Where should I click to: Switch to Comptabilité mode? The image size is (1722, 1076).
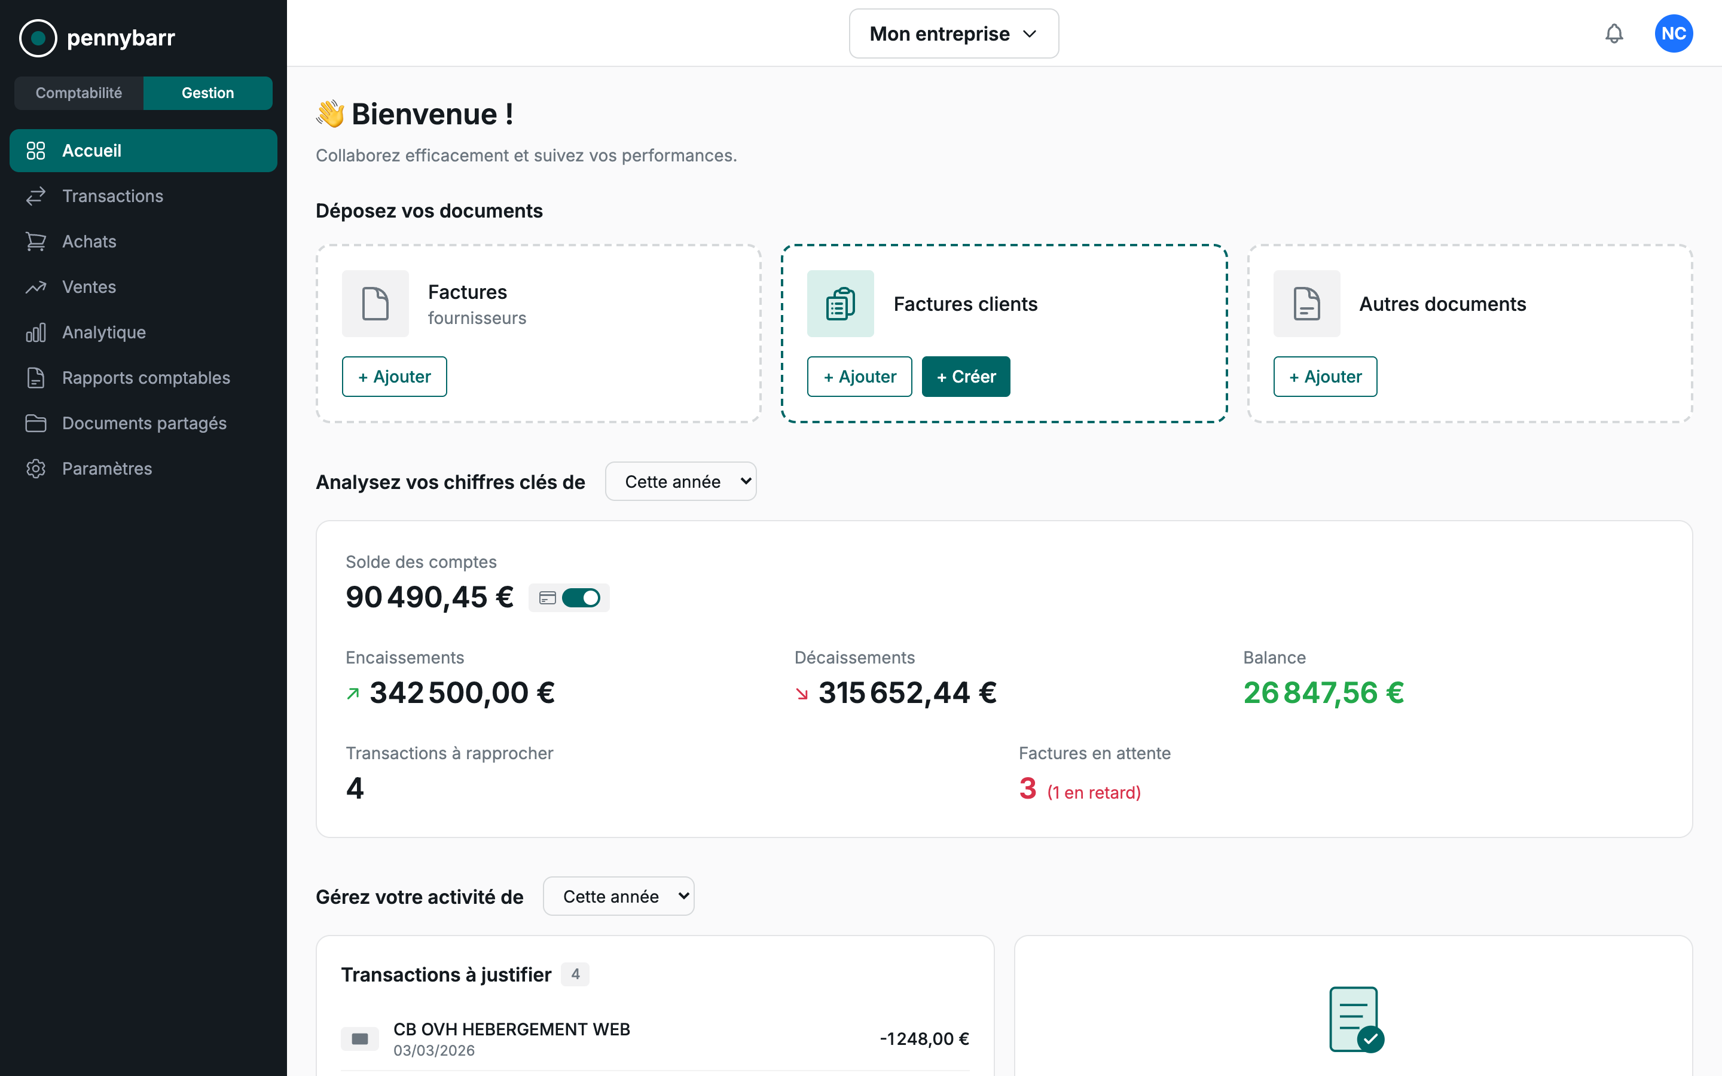pos(79,93)
